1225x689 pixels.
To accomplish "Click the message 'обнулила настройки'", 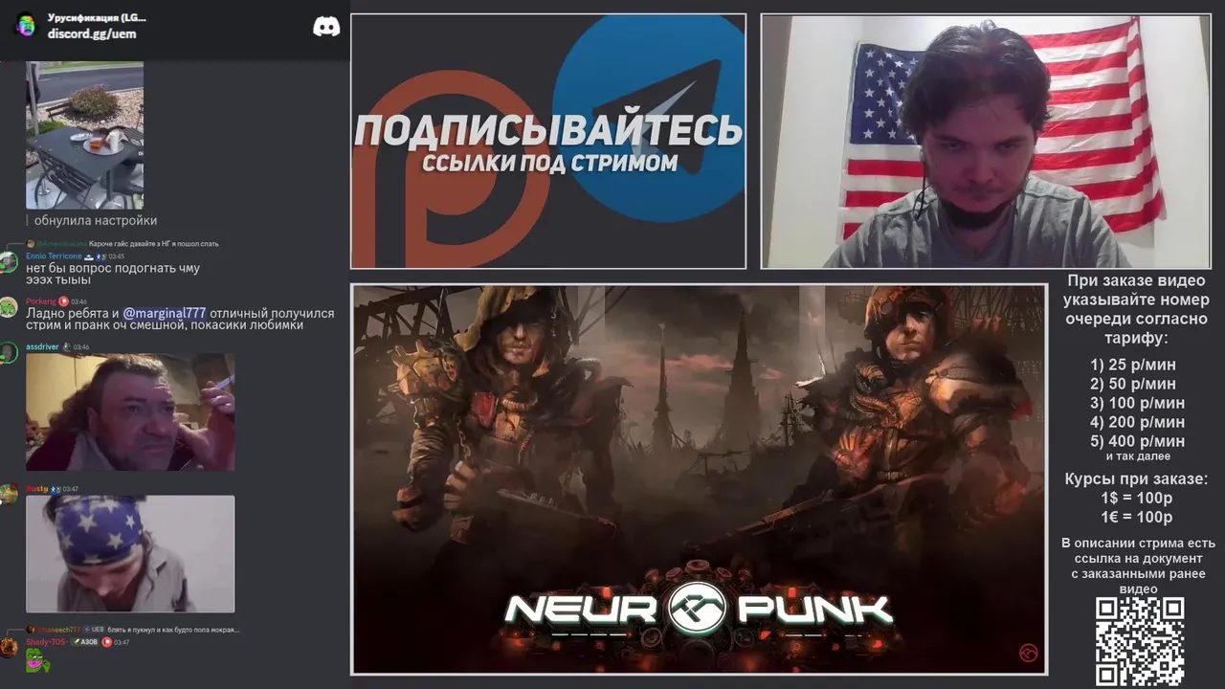I will pos(96,220).
